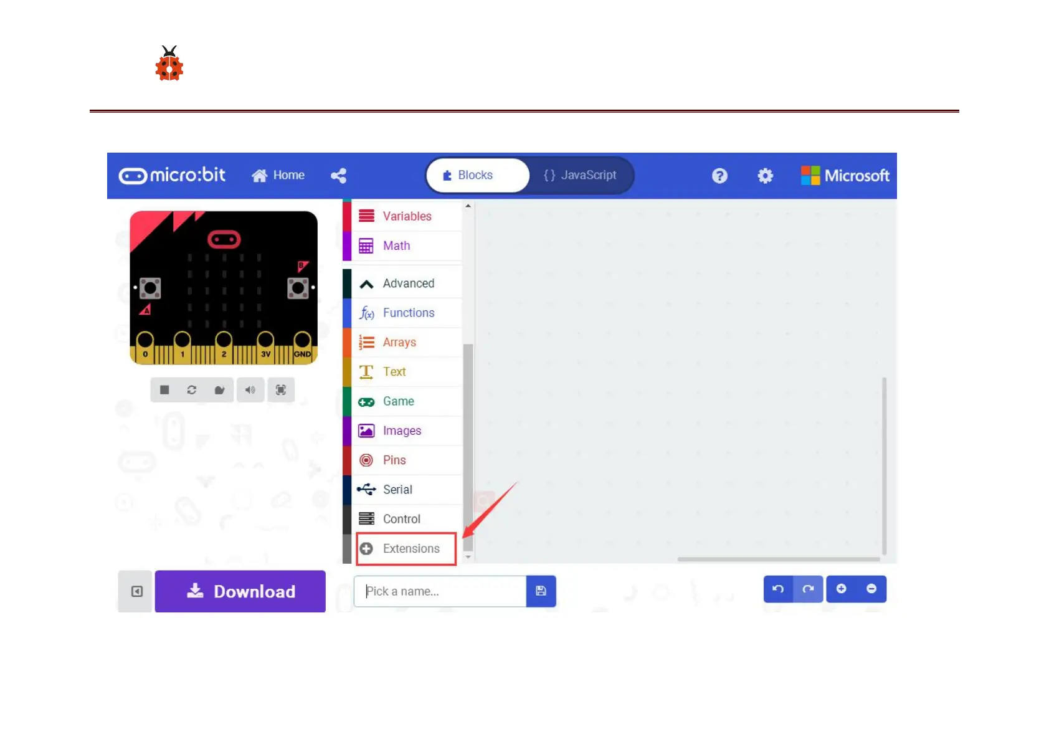Mute the simulator audio
Screen dimensions: 1049x742
(x=250, y=390)
